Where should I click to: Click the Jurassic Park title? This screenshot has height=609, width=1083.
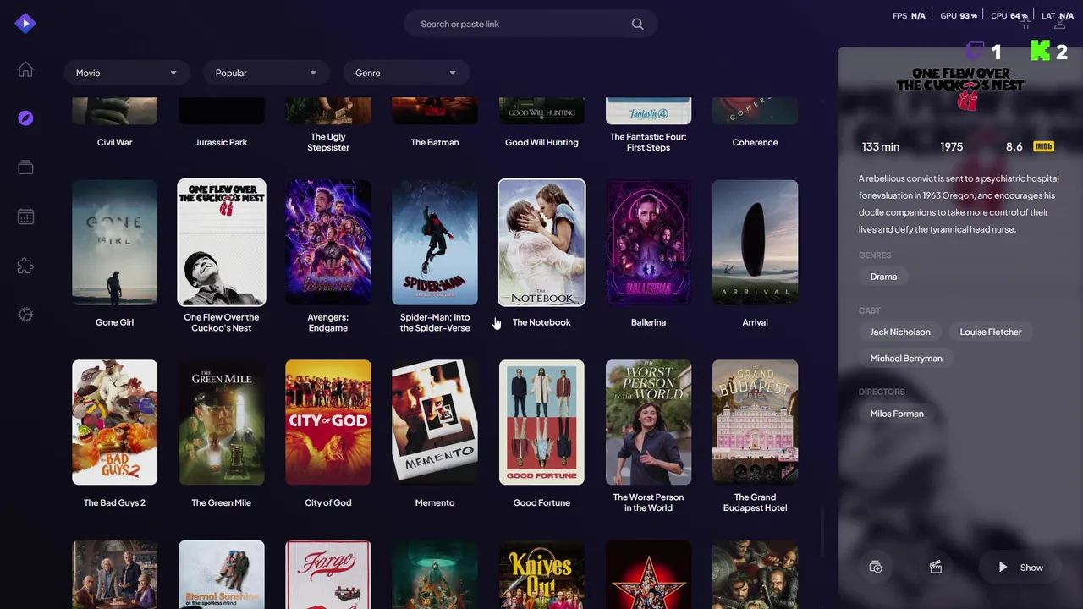click(222, 142)
